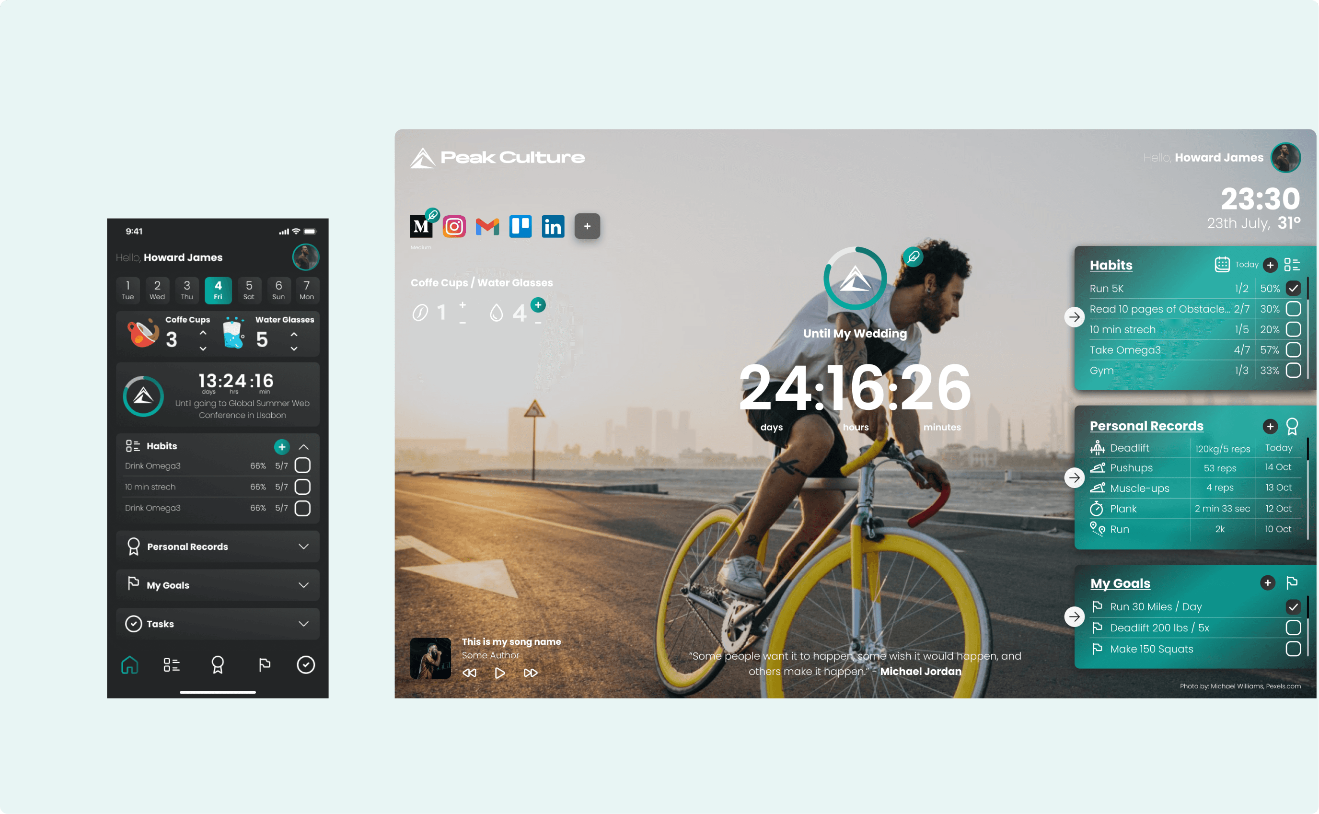Mark 10 min strech done on mobile
The image size is (1319, 814).
tap(302, 487)
